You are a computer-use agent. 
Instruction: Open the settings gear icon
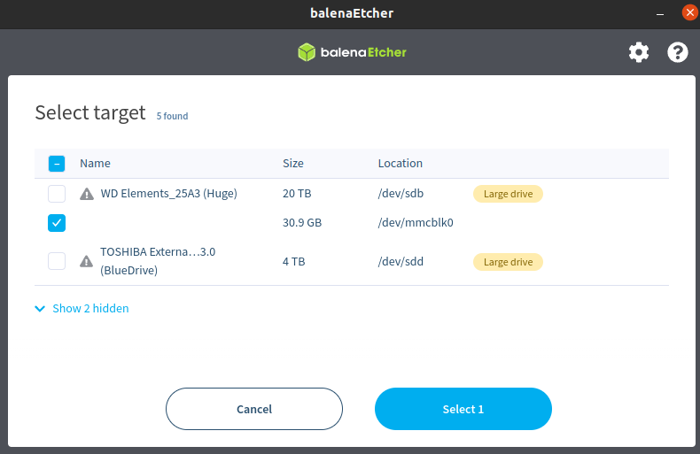coord(638,52)
